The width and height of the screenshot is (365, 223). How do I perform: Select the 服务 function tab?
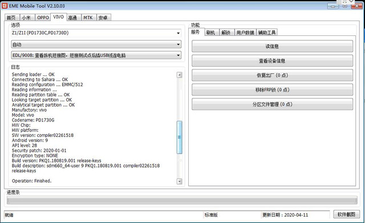click(196, 32)
